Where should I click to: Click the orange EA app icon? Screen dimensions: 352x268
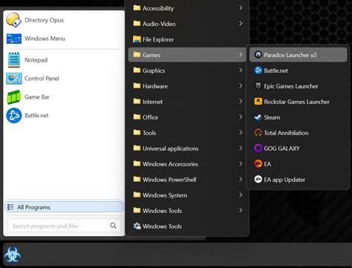coord(258,164)
